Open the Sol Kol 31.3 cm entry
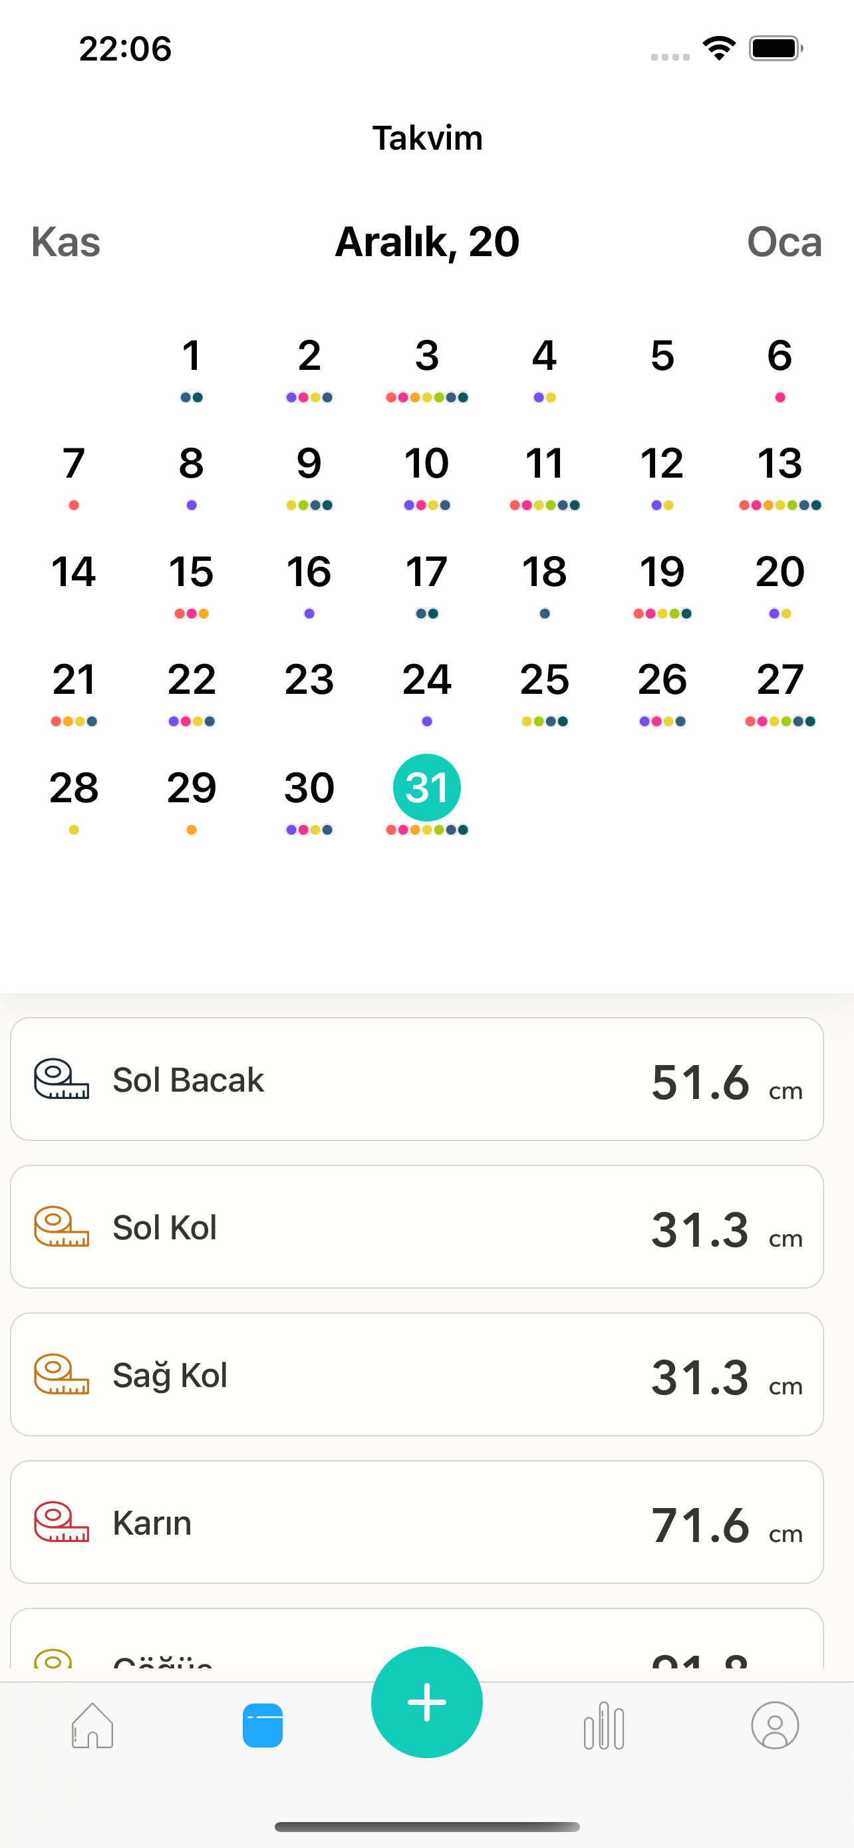The height and width of the screenshot is (1848, 854). (x=416, y=1227)
